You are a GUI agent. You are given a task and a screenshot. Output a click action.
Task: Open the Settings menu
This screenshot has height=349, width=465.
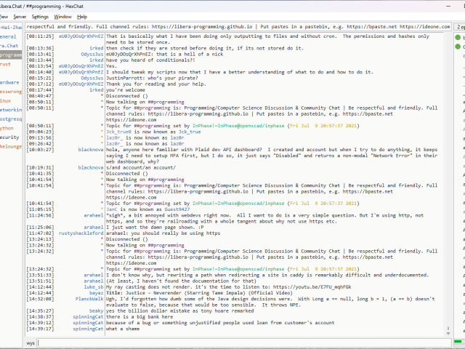(x=41, y=16)
